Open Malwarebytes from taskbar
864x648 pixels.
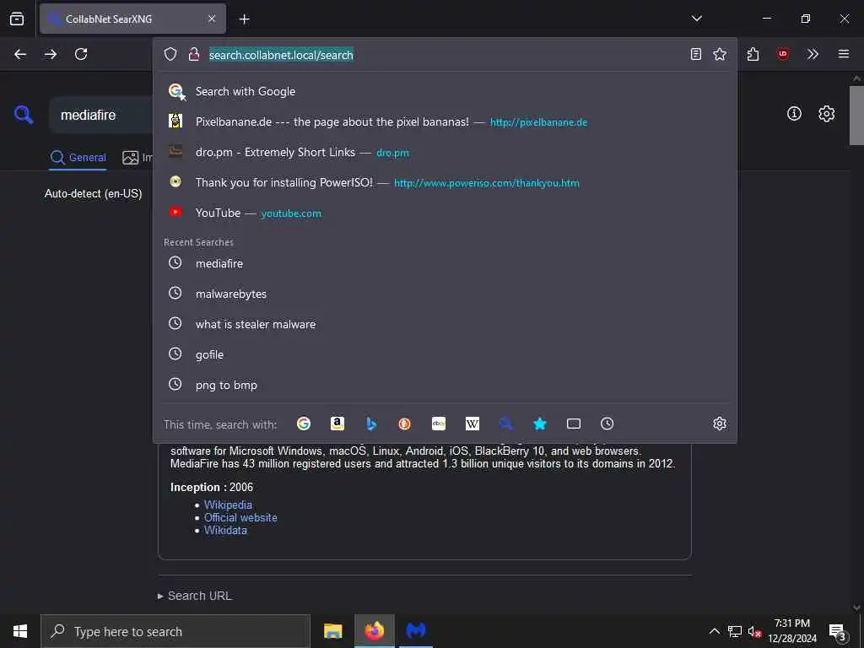pos(416,631)
